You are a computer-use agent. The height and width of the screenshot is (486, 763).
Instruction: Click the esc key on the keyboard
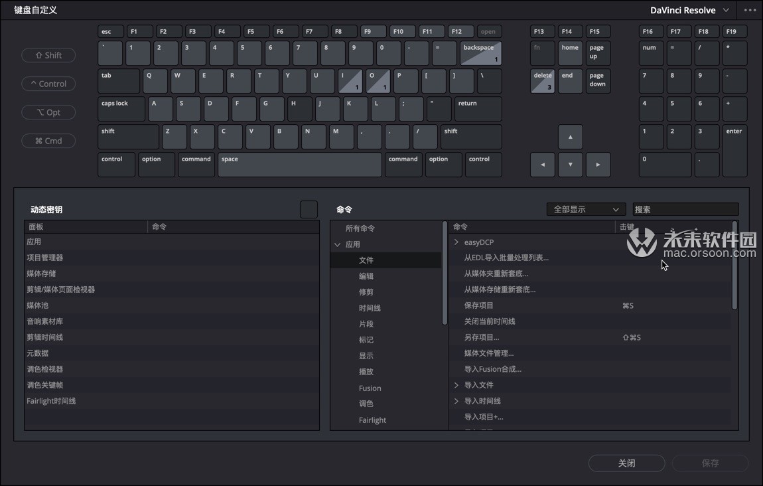coord(110,32)
